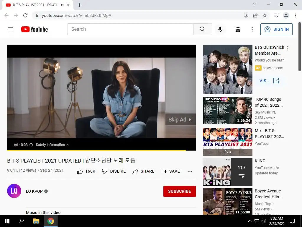
Task: Open the Chrome profile avatar
Action: (x=286, y=15)
